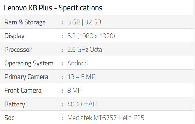
Task: Select the Display row label
Action: click(x=14, y=36)
